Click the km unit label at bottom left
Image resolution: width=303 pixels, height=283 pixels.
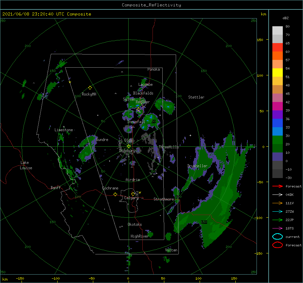pos(5,279)
